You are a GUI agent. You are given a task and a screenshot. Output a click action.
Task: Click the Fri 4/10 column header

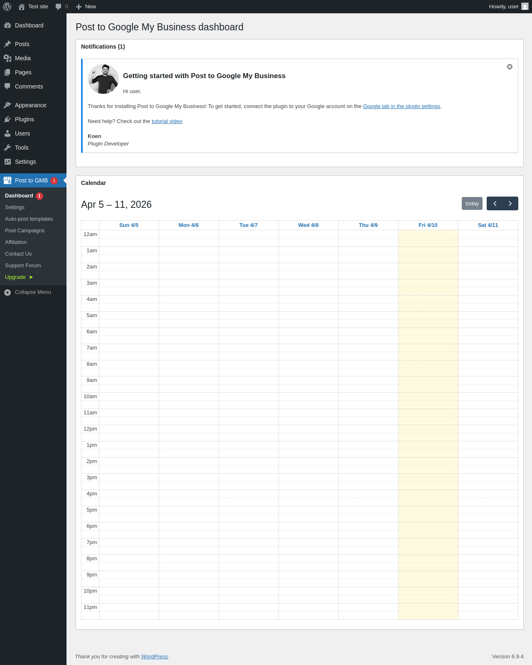[x=428, y=225]
